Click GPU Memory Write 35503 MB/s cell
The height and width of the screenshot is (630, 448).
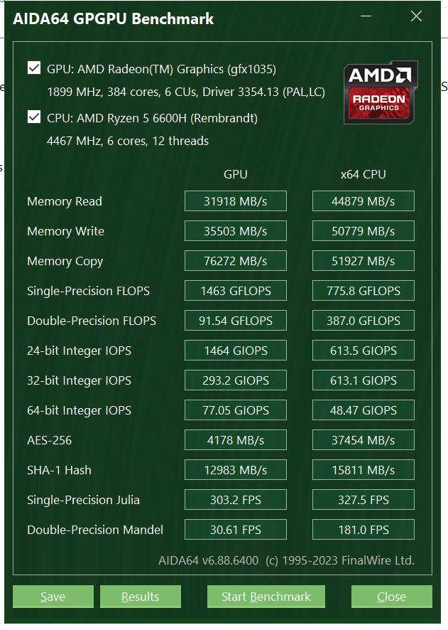point(236,231)
